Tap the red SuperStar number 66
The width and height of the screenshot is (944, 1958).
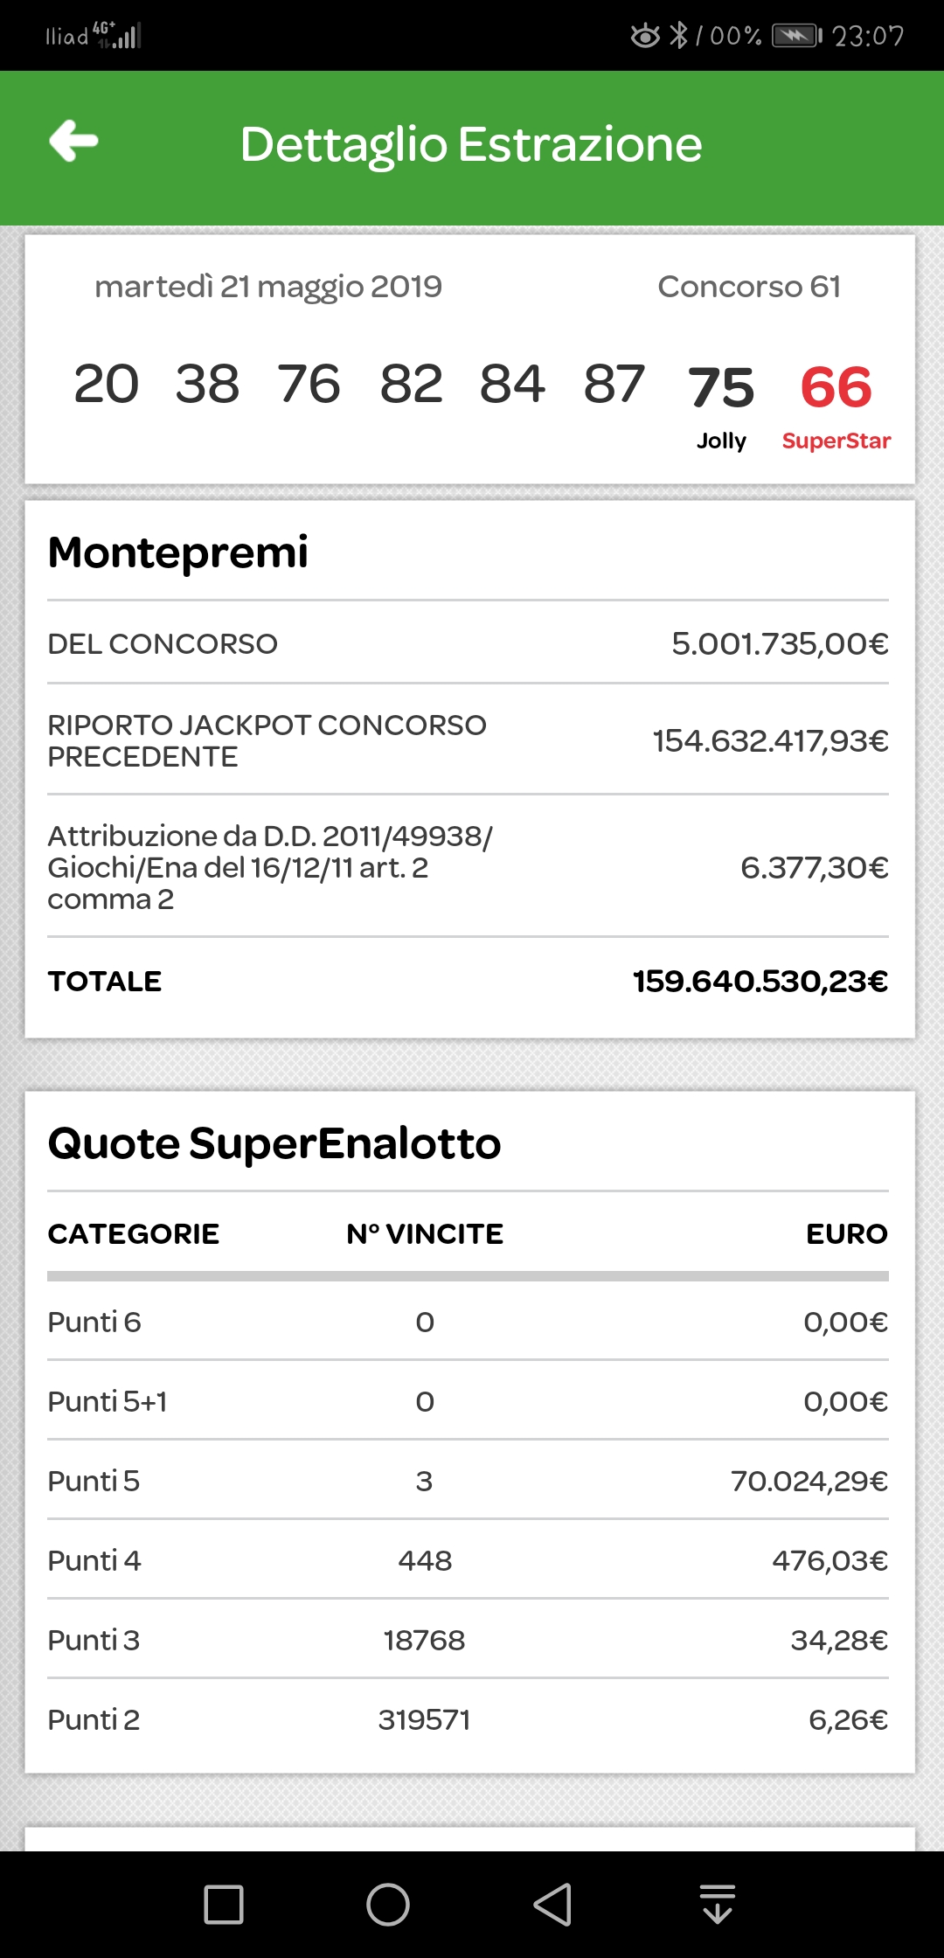pyautogui.click(x=836, y=387)
